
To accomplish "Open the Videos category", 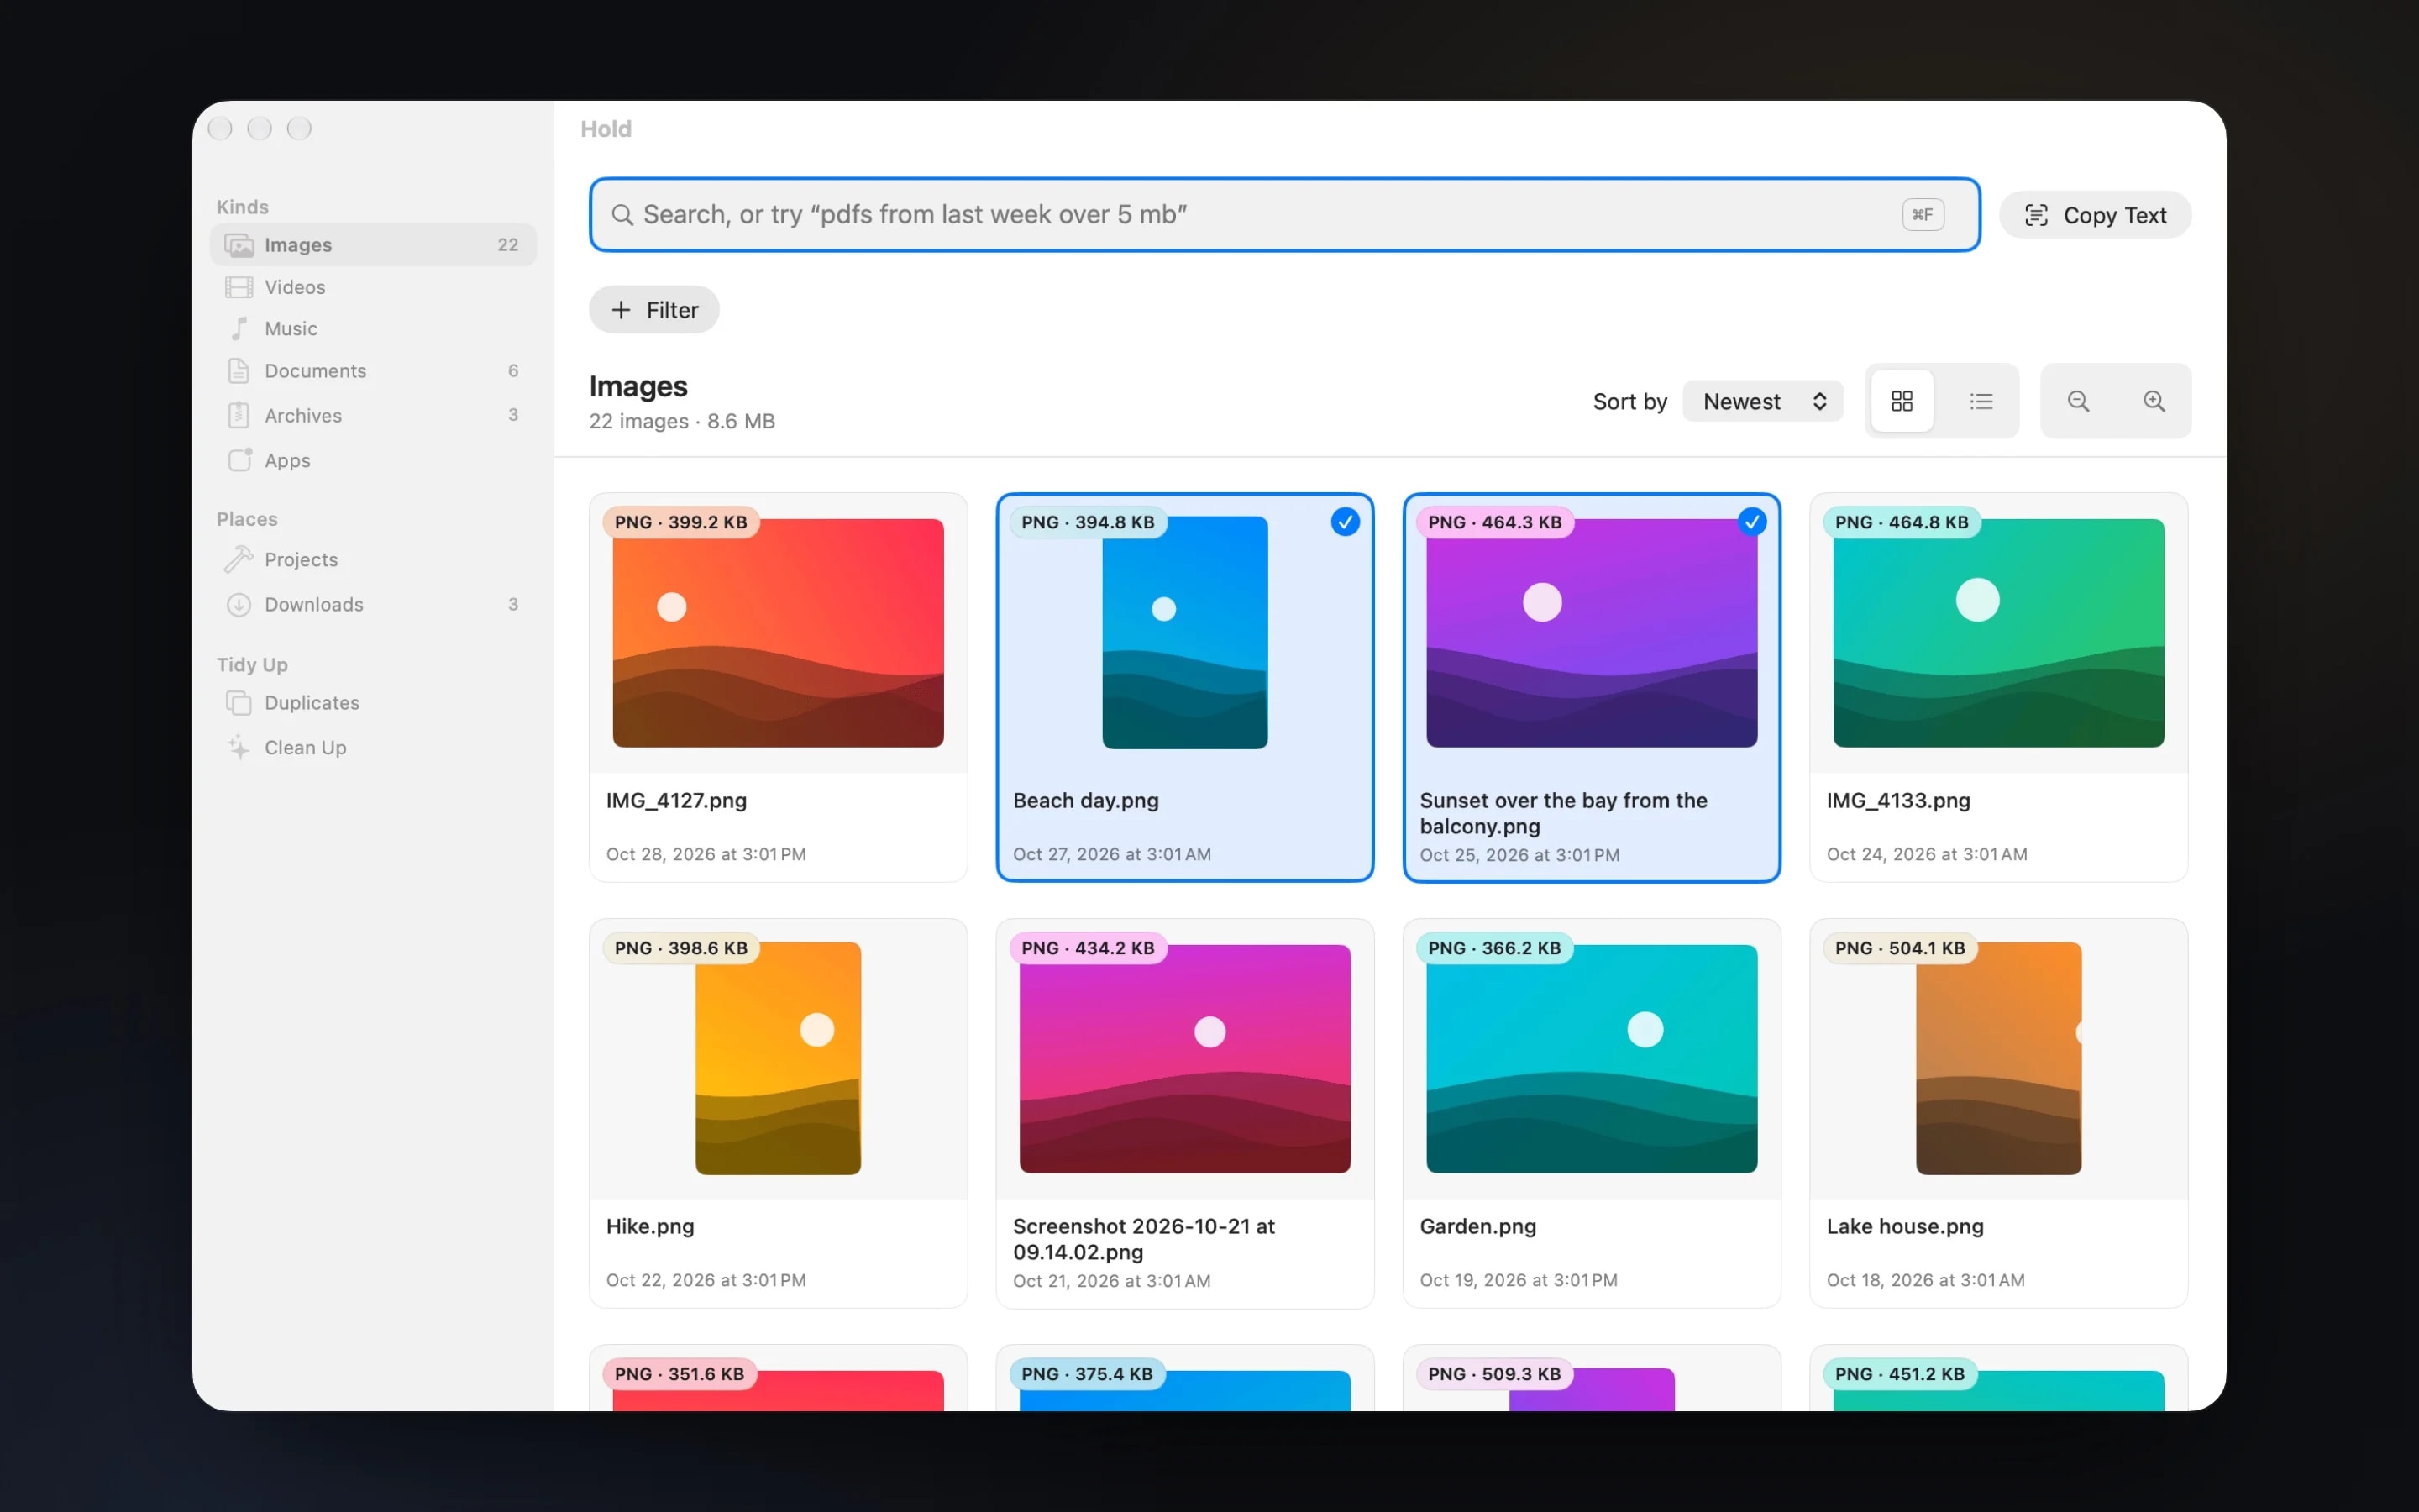I will click(373, 287).
